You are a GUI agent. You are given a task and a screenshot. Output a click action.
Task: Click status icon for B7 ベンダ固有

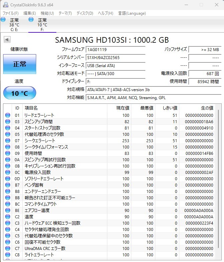click(x=8, y=185)
